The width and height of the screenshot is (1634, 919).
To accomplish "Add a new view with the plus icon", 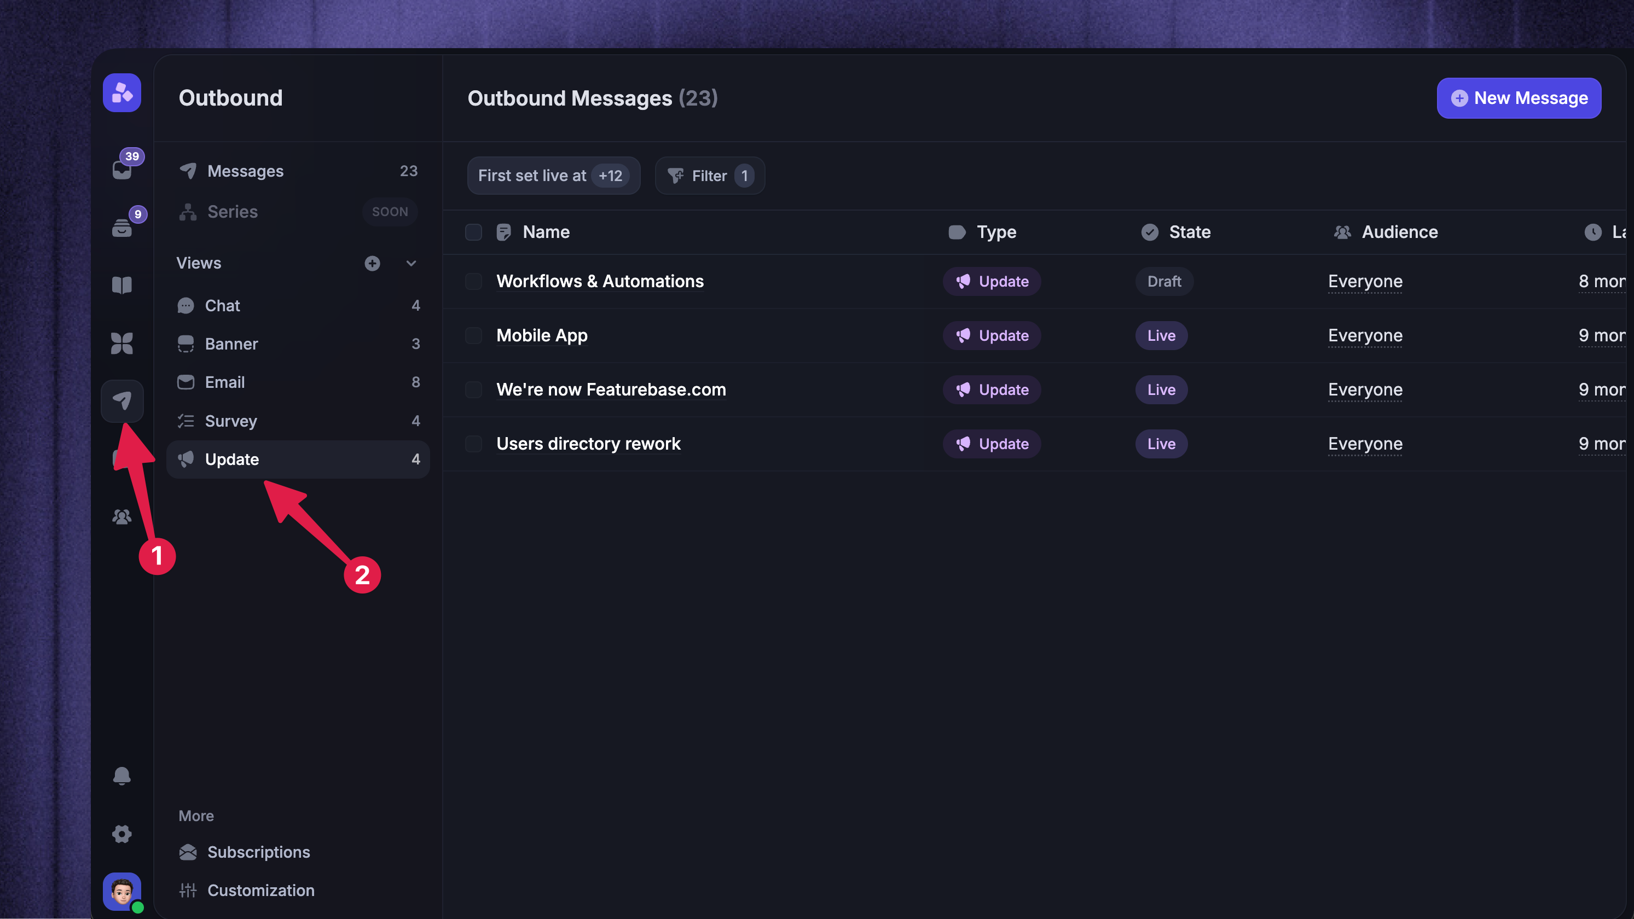I will click(372, 263).
